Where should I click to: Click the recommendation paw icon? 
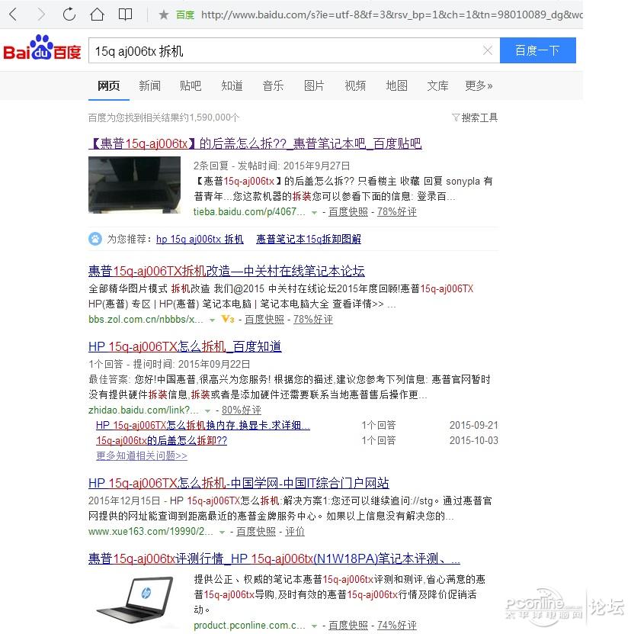coord(95,239)
